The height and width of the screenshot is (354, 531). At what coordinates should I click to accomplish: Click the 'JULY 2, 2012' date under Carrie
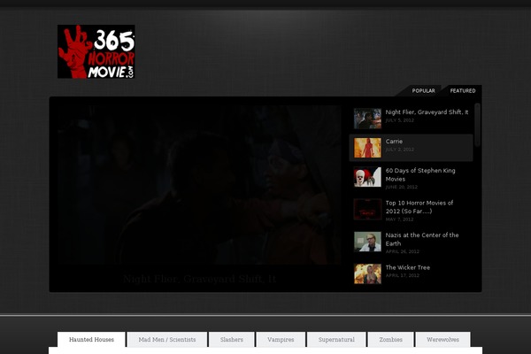pyautogui.click(x=400, y=150)
